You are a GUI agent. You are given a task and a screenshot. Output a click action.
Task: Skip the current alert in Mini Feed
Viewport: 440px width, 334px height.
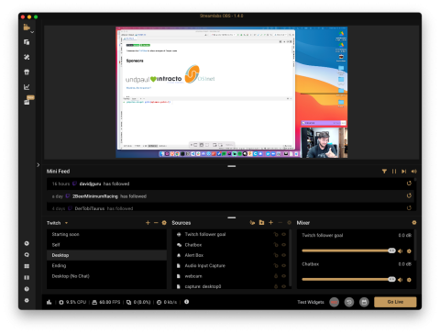coord(404,172)
